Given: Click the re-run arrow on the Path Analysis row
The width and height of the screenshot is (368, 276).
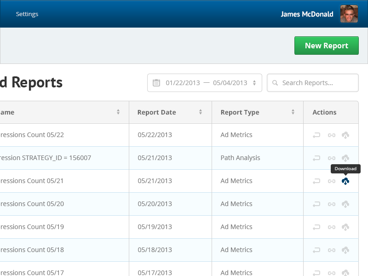Looking at the screenshot, I should [316, 158].
